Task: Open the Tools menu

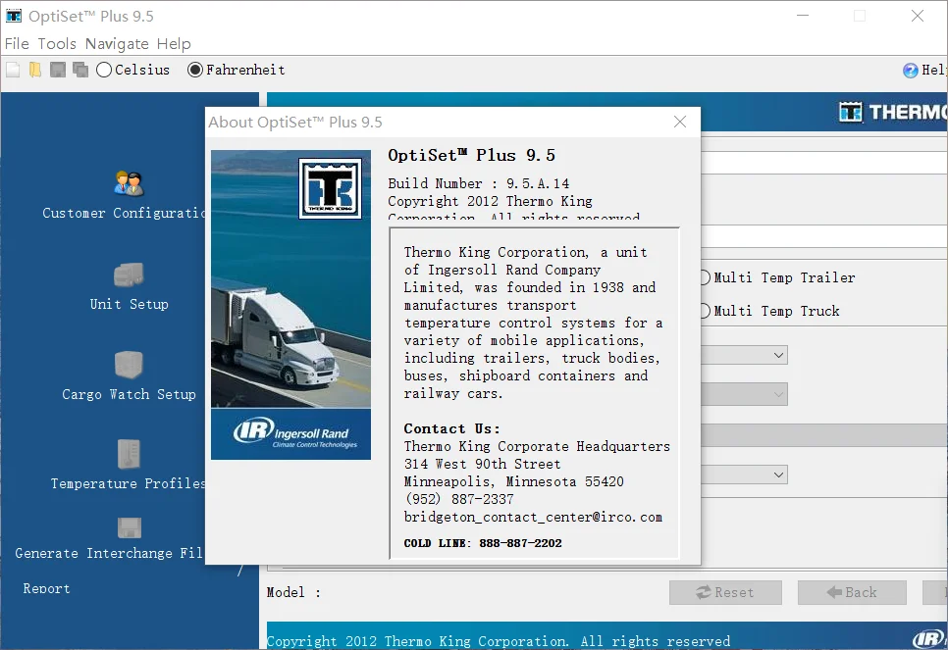Action: 57,44
